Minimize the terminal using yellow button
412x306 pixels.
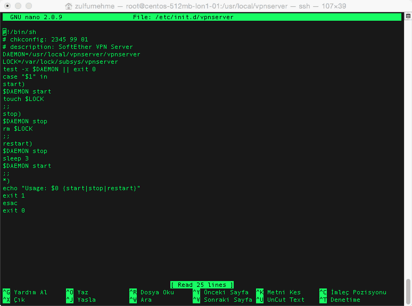pyautogui.click(x=18, y=6)
